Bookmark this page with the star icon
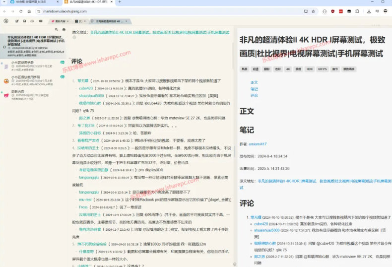392x267 pixels. click(313, 11)
